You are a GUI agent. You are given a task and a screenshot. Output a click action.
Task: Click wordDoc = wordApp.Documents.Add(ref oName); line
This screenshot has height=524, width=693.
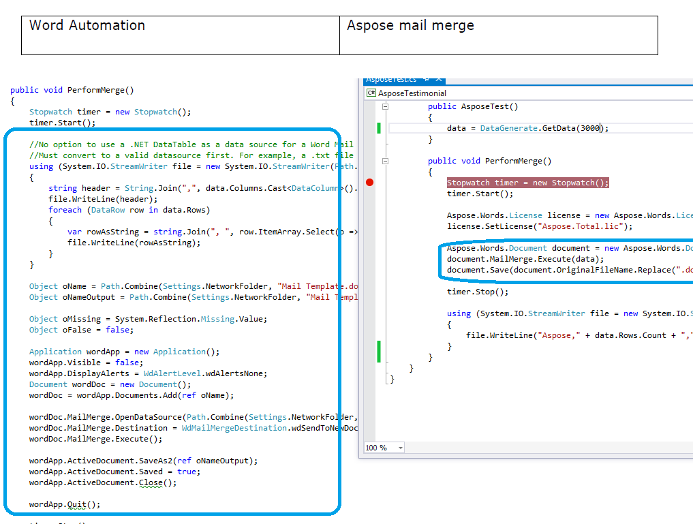click(132, 395)
